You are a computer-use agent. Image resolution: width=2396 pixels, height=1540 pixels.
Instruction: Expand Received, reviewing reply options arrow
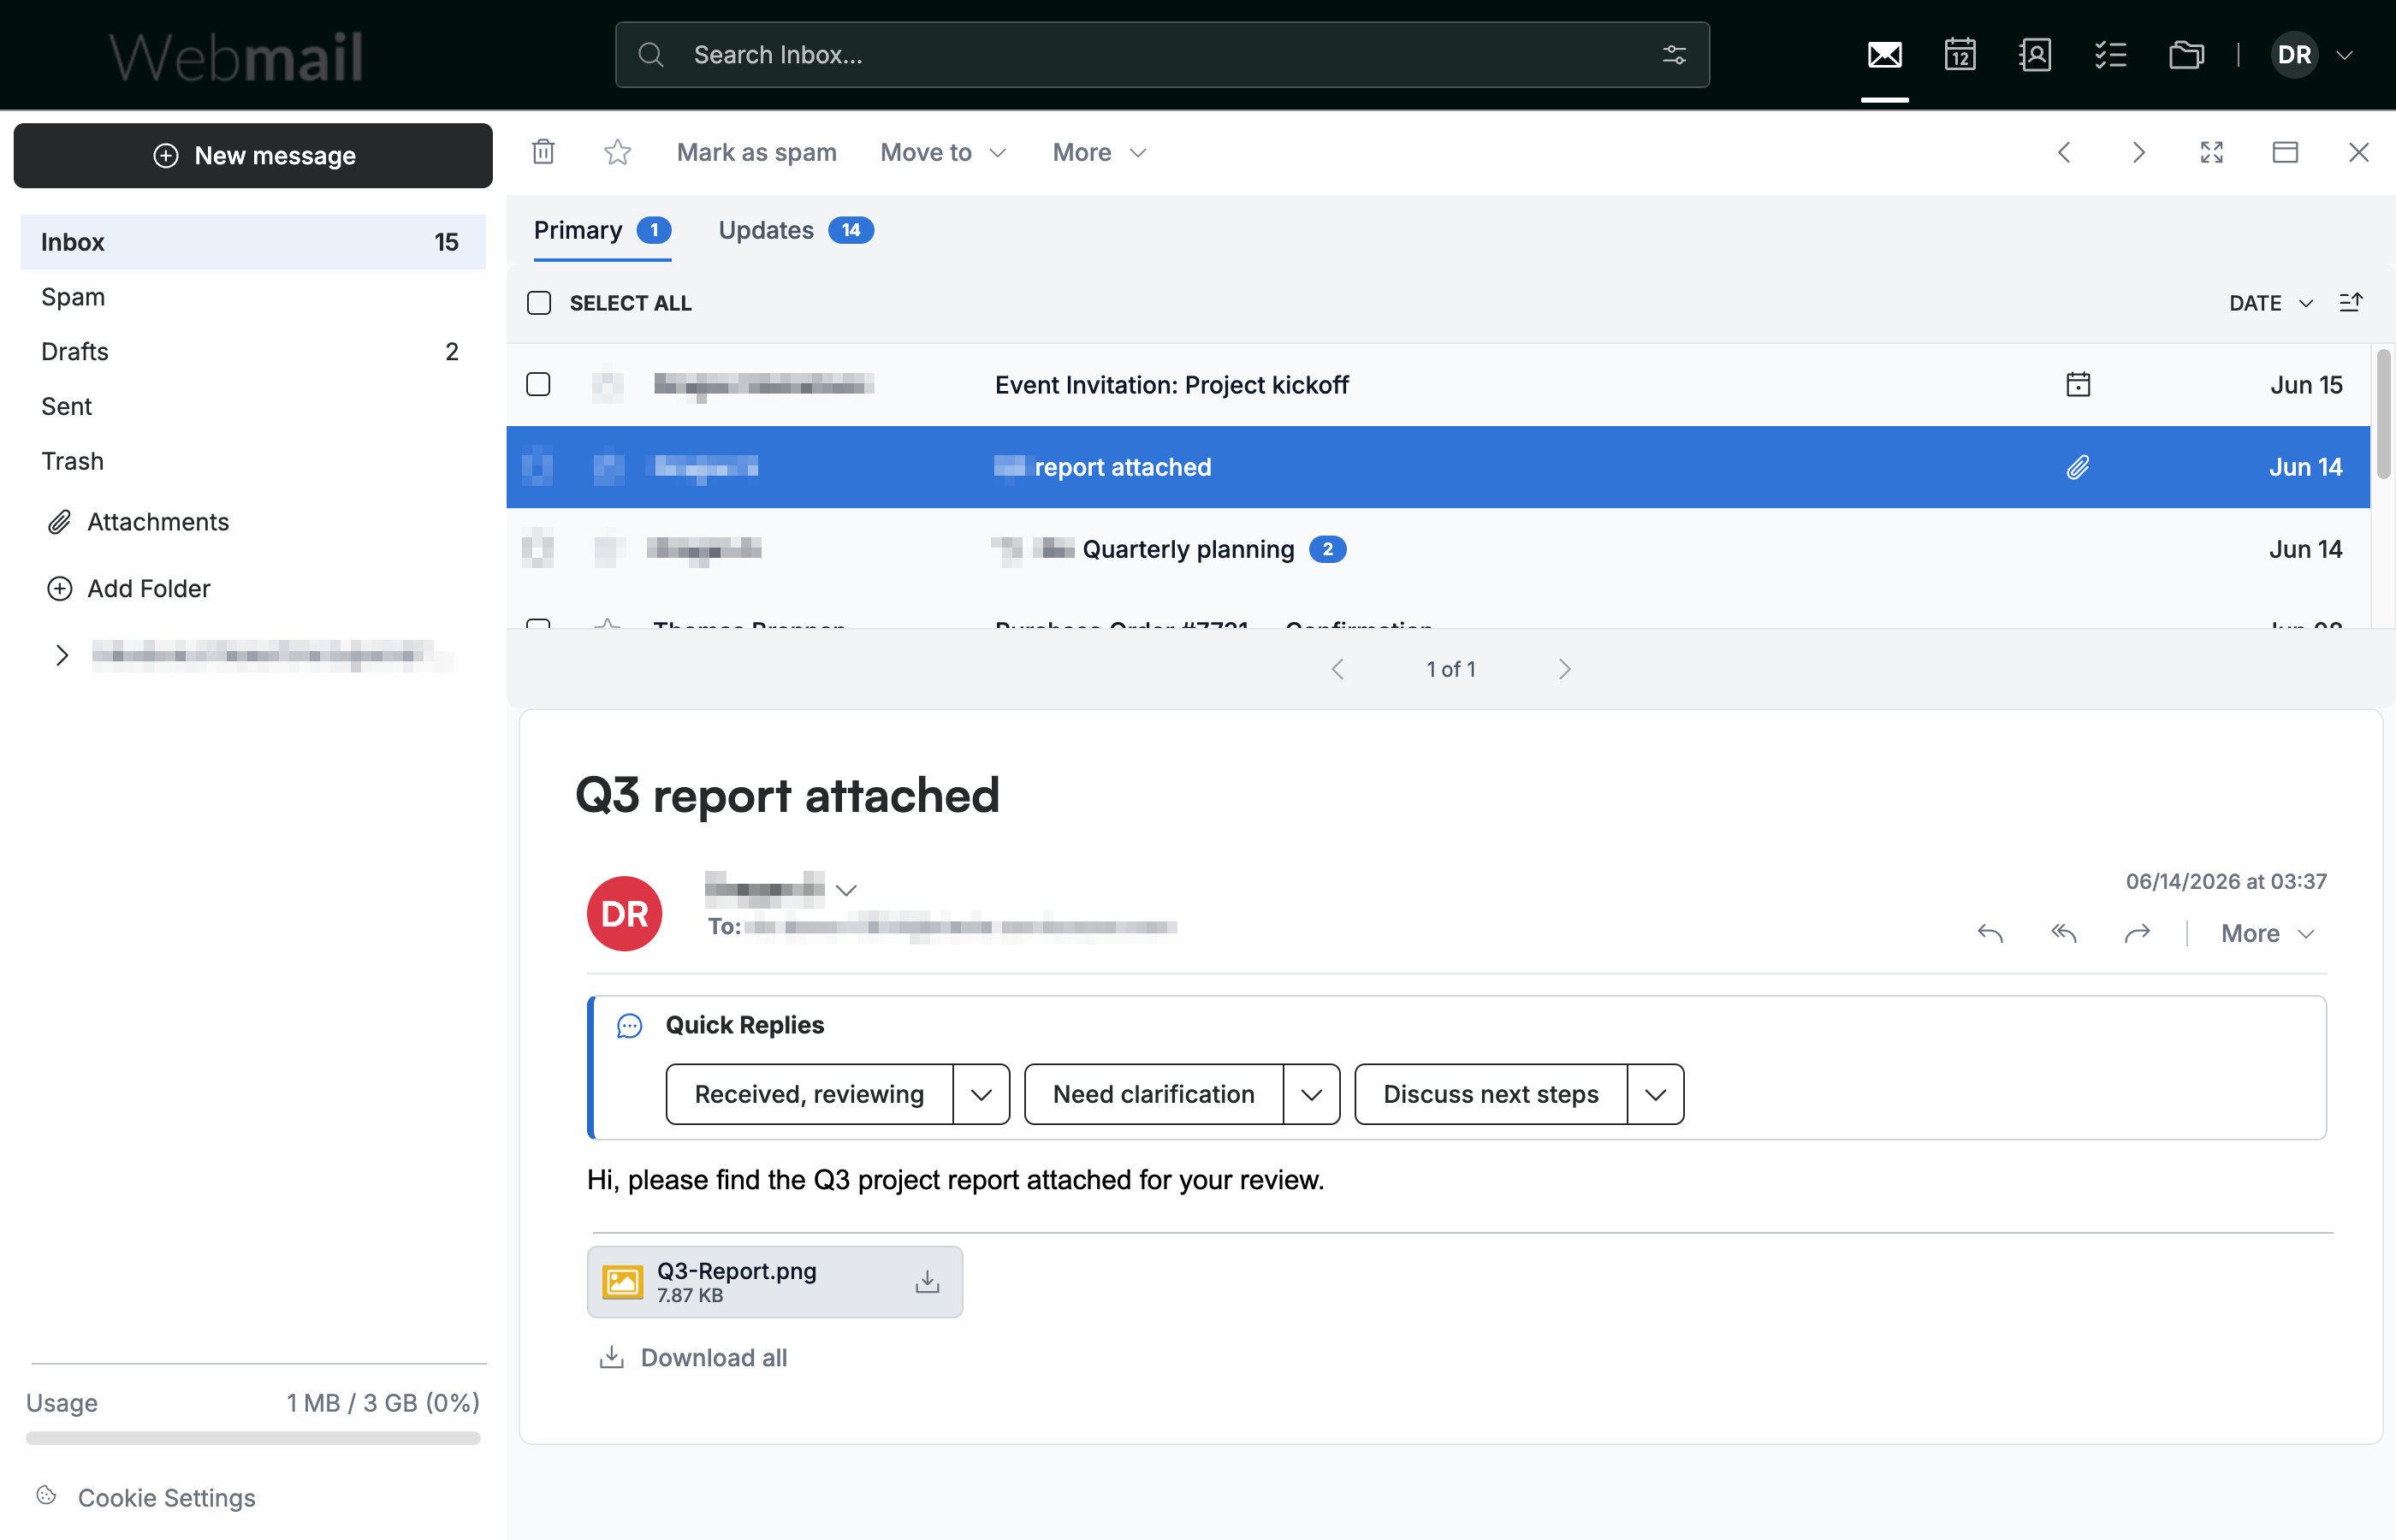coord(981,1094)
